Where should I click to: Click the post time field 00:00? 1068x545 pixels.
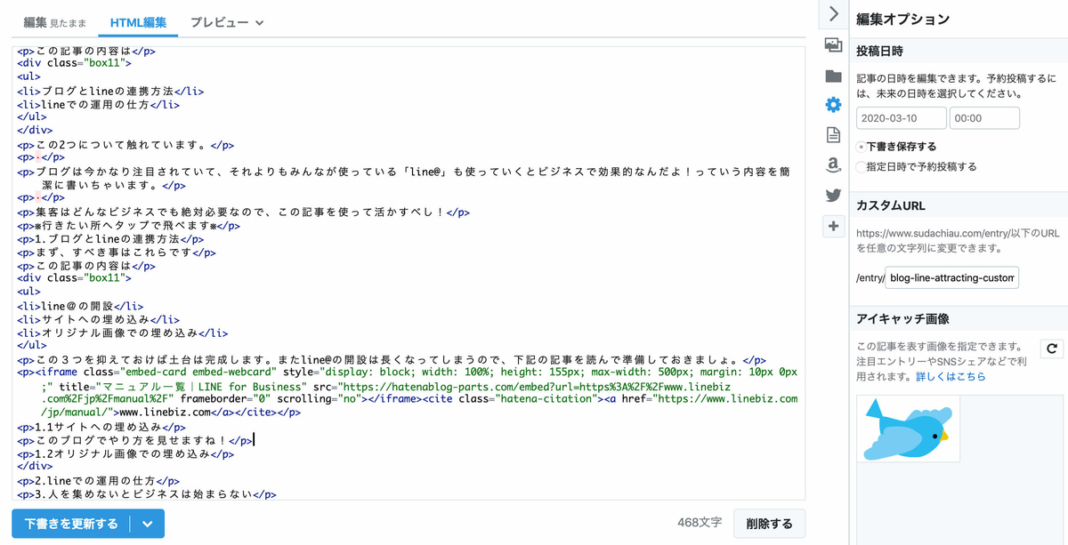pos(984,118)
